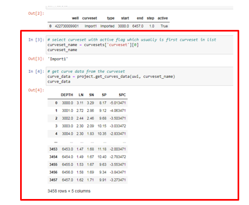Click well value 422730009901

coord(67,26)
